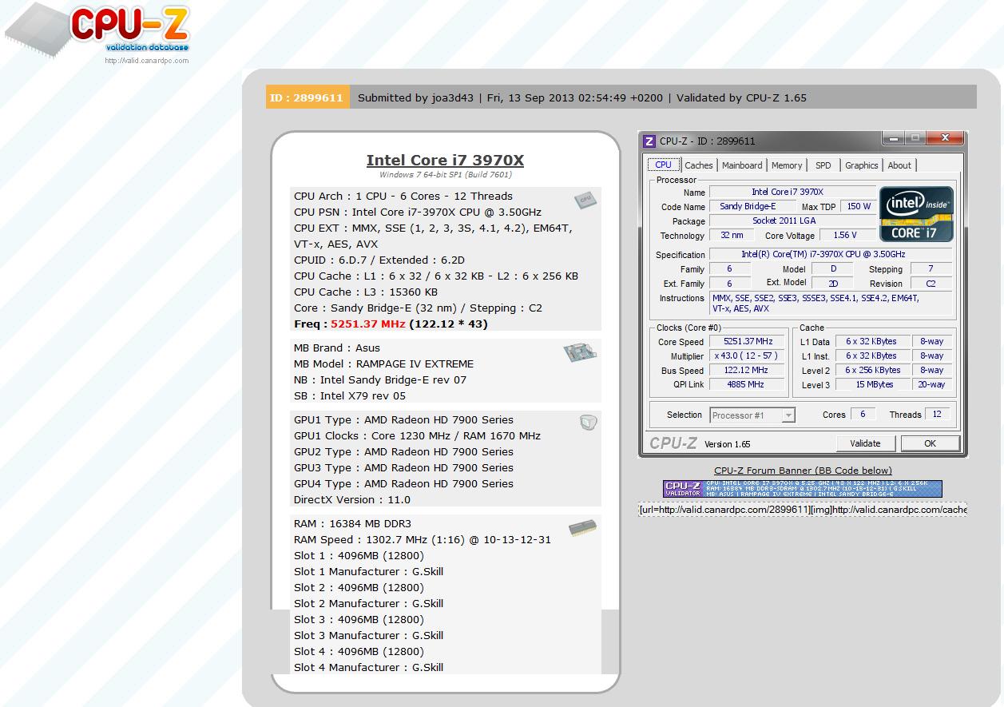Viewport: 1004px width, 707px height.
Task: Open the SPD tab
Action: [823, 165]
